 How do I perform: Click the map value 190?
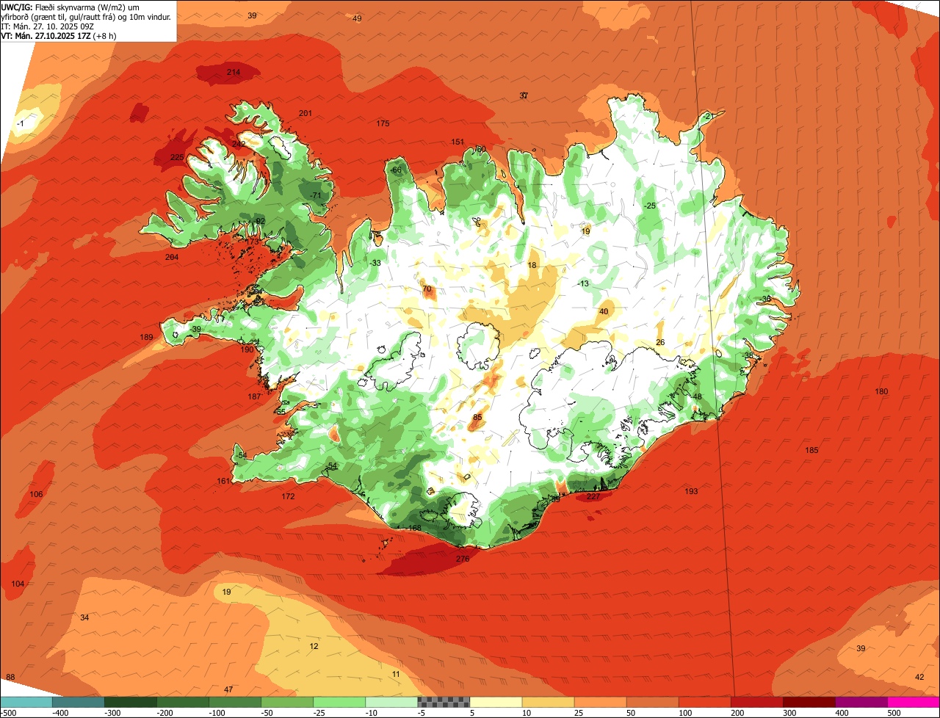[x=247, y=350]
